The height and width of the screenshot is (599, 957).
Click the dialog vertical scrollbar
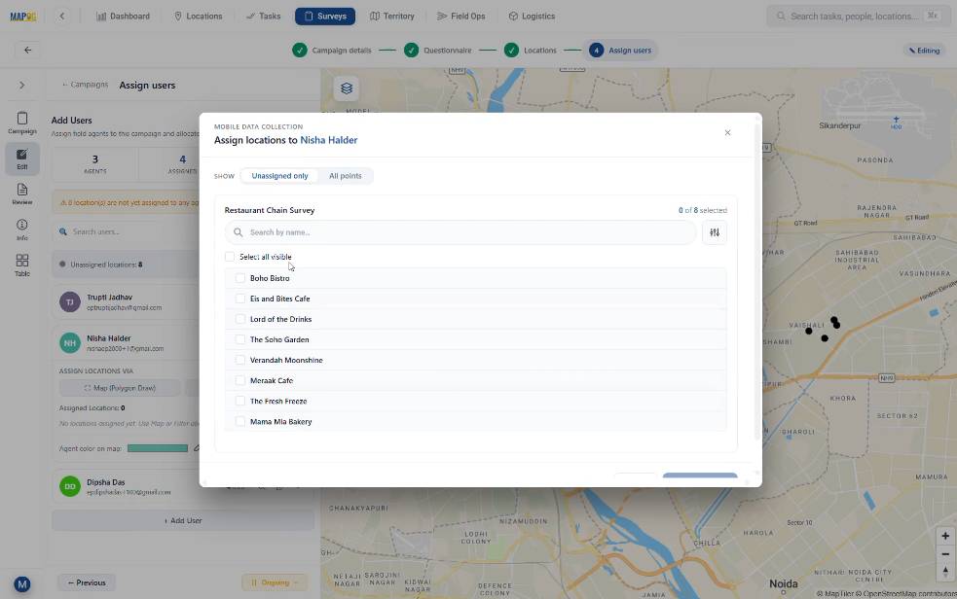click(756, 280)
